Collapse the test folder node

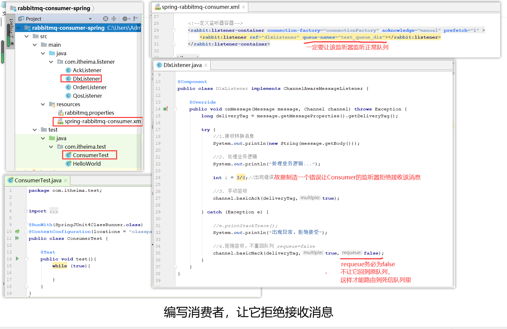35,130
